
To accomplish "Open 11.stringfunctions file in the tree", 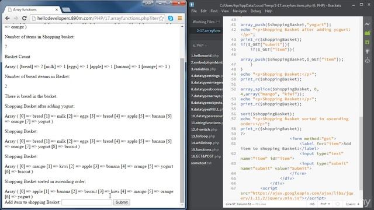I will click(x=206, y=123).
